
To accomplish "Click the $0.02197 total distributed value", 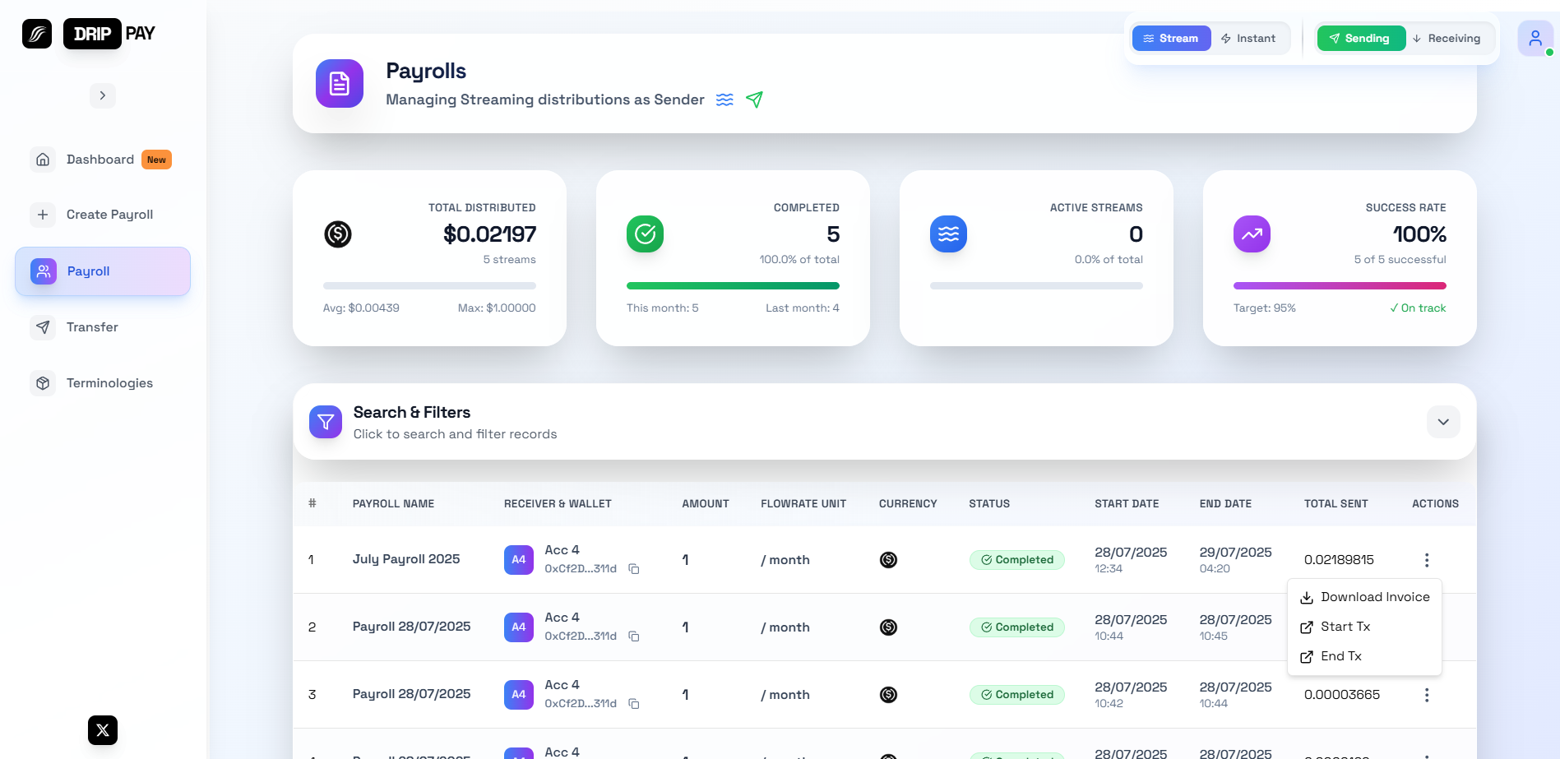I will [489, 234].
